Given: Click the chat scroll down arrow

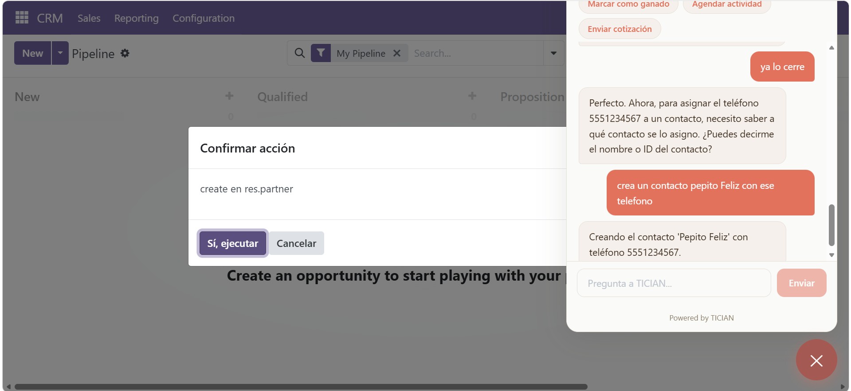Looking at the screenshot, I should click(x=831, y=255).
